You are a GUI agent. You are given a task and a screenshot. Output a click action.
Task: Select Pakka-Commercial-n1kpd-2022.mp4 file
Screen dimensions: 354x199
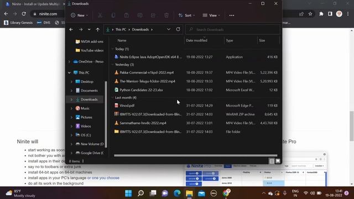point(196,72)
